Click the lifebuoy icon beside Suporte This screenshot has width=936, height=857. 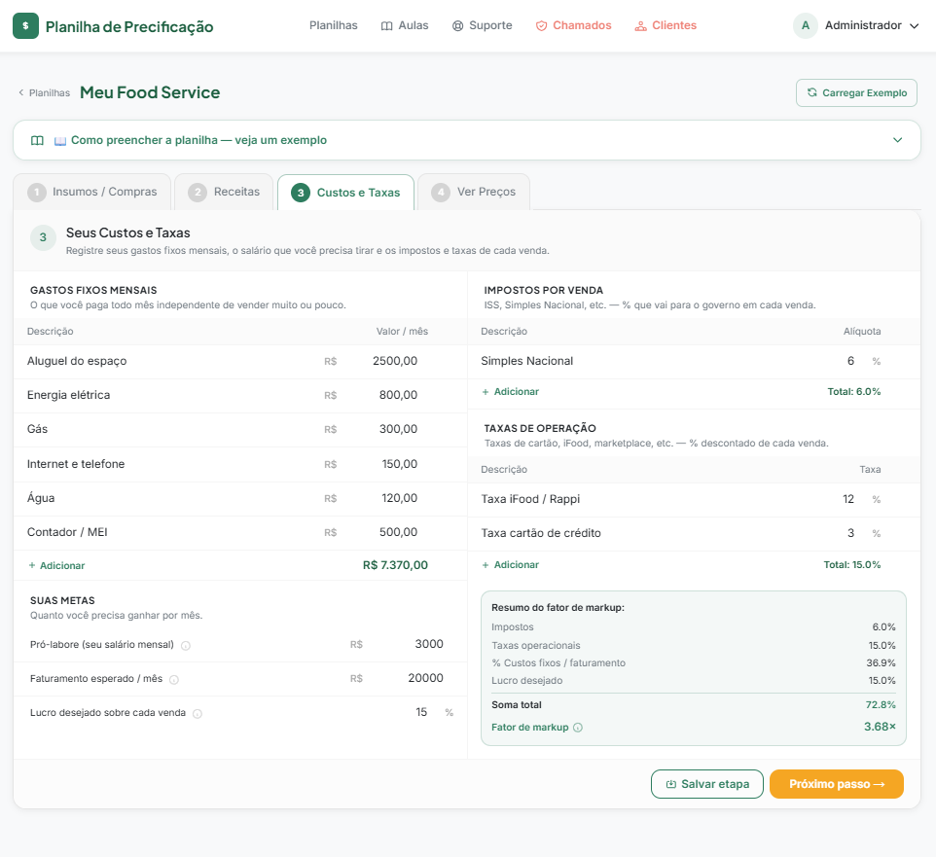point(458,26)
